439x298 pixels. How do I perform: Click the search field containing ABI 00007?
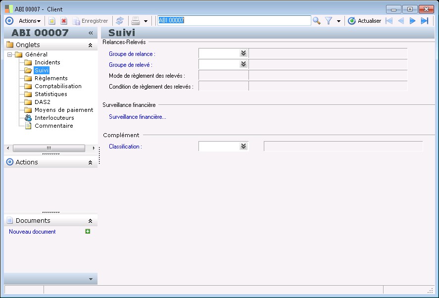pyautogui.click(x=234, y=20)
